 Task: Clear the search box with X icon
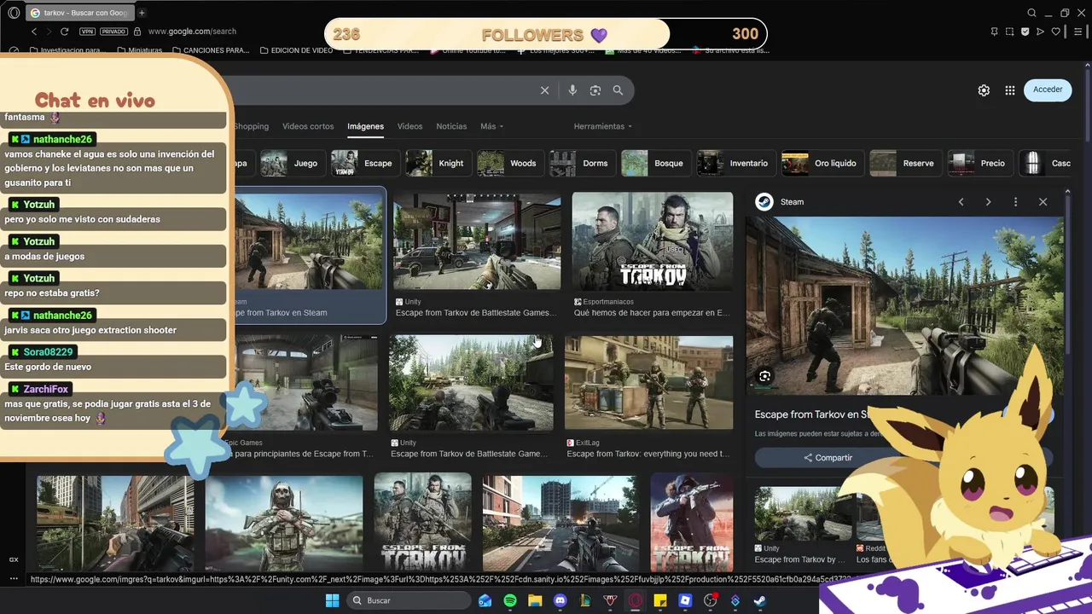coord(544,90)
